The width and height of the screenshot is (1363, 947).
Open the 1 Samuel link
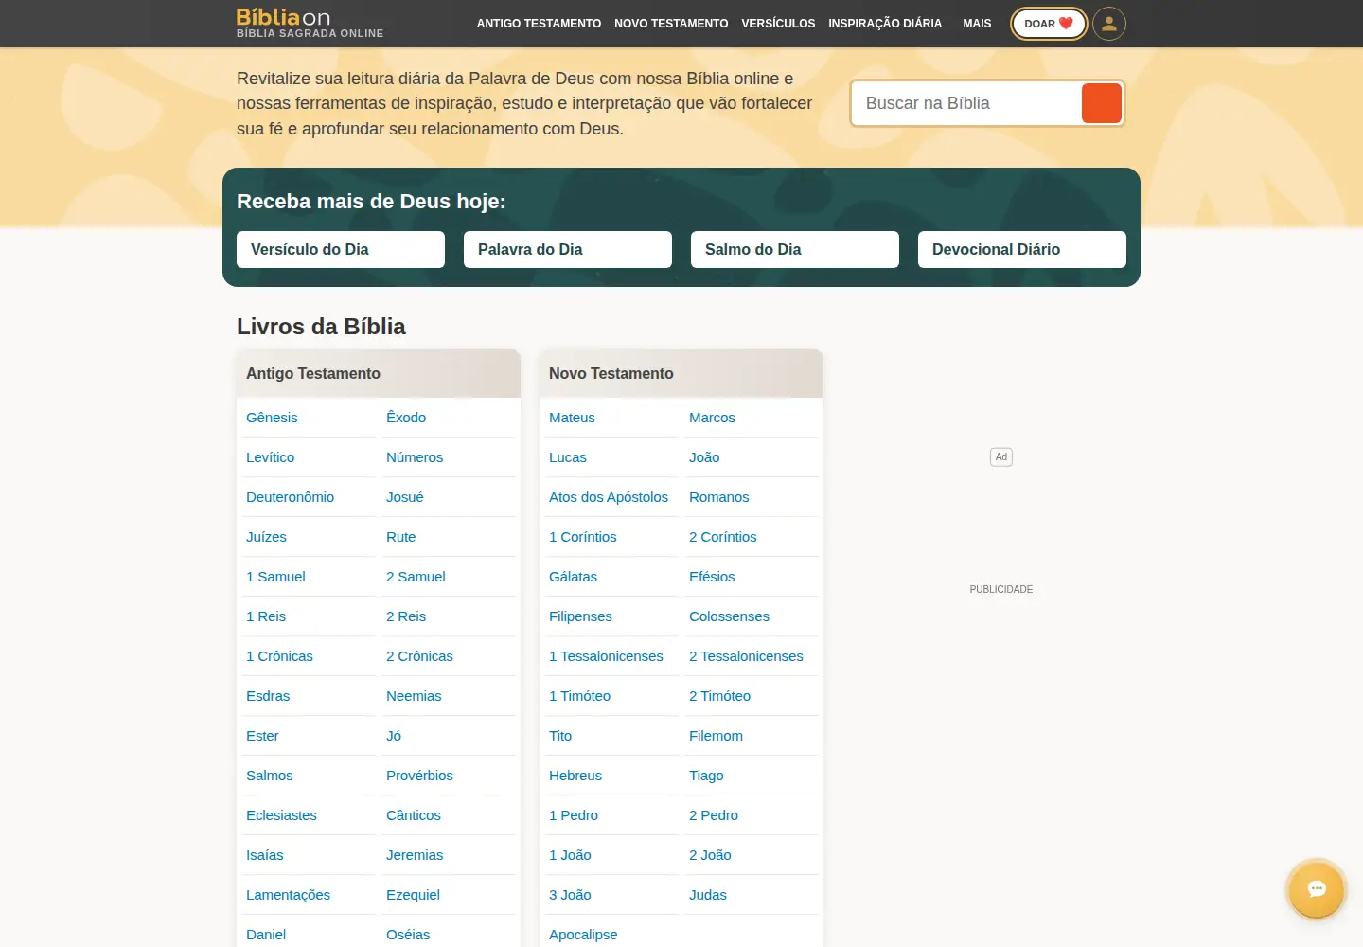(x=275, y=577)
